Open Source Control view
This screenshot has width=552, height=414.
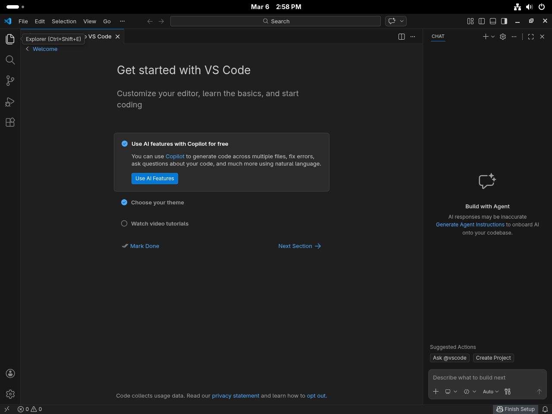coord(10,80)
